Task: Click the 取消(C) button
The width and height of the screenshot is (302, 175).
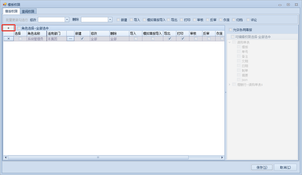Action: pos(285,167)
